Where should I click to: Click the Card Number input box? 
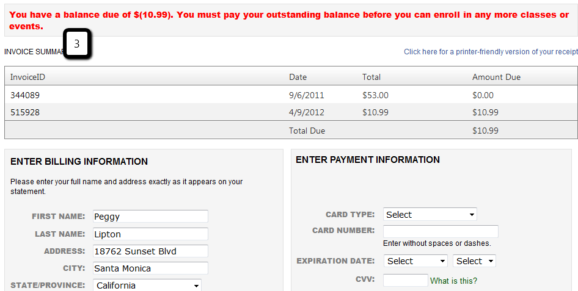pyautogui.click(x=441, y=231)
